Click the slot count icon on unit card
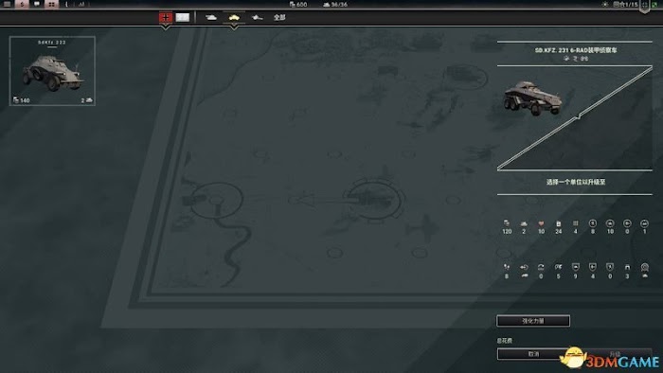Viewport: 663px width, 373px height. tap(89, 100)
